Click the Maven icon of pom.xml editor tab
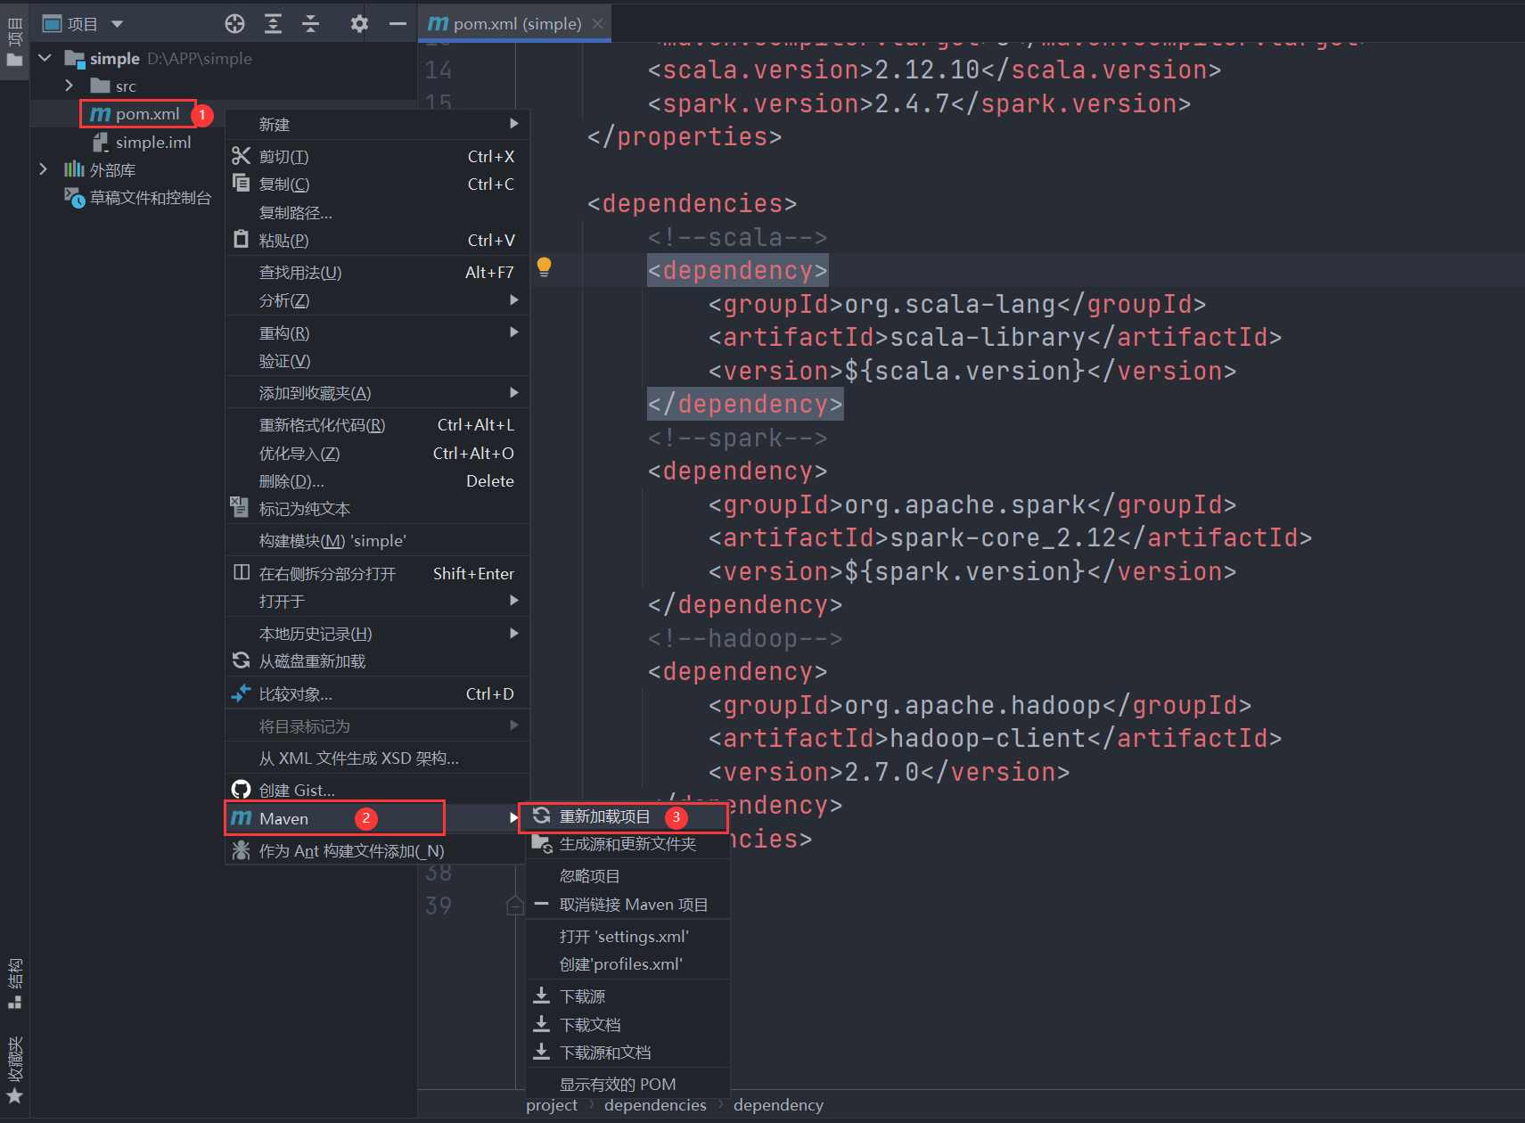 tap(438, 23)
